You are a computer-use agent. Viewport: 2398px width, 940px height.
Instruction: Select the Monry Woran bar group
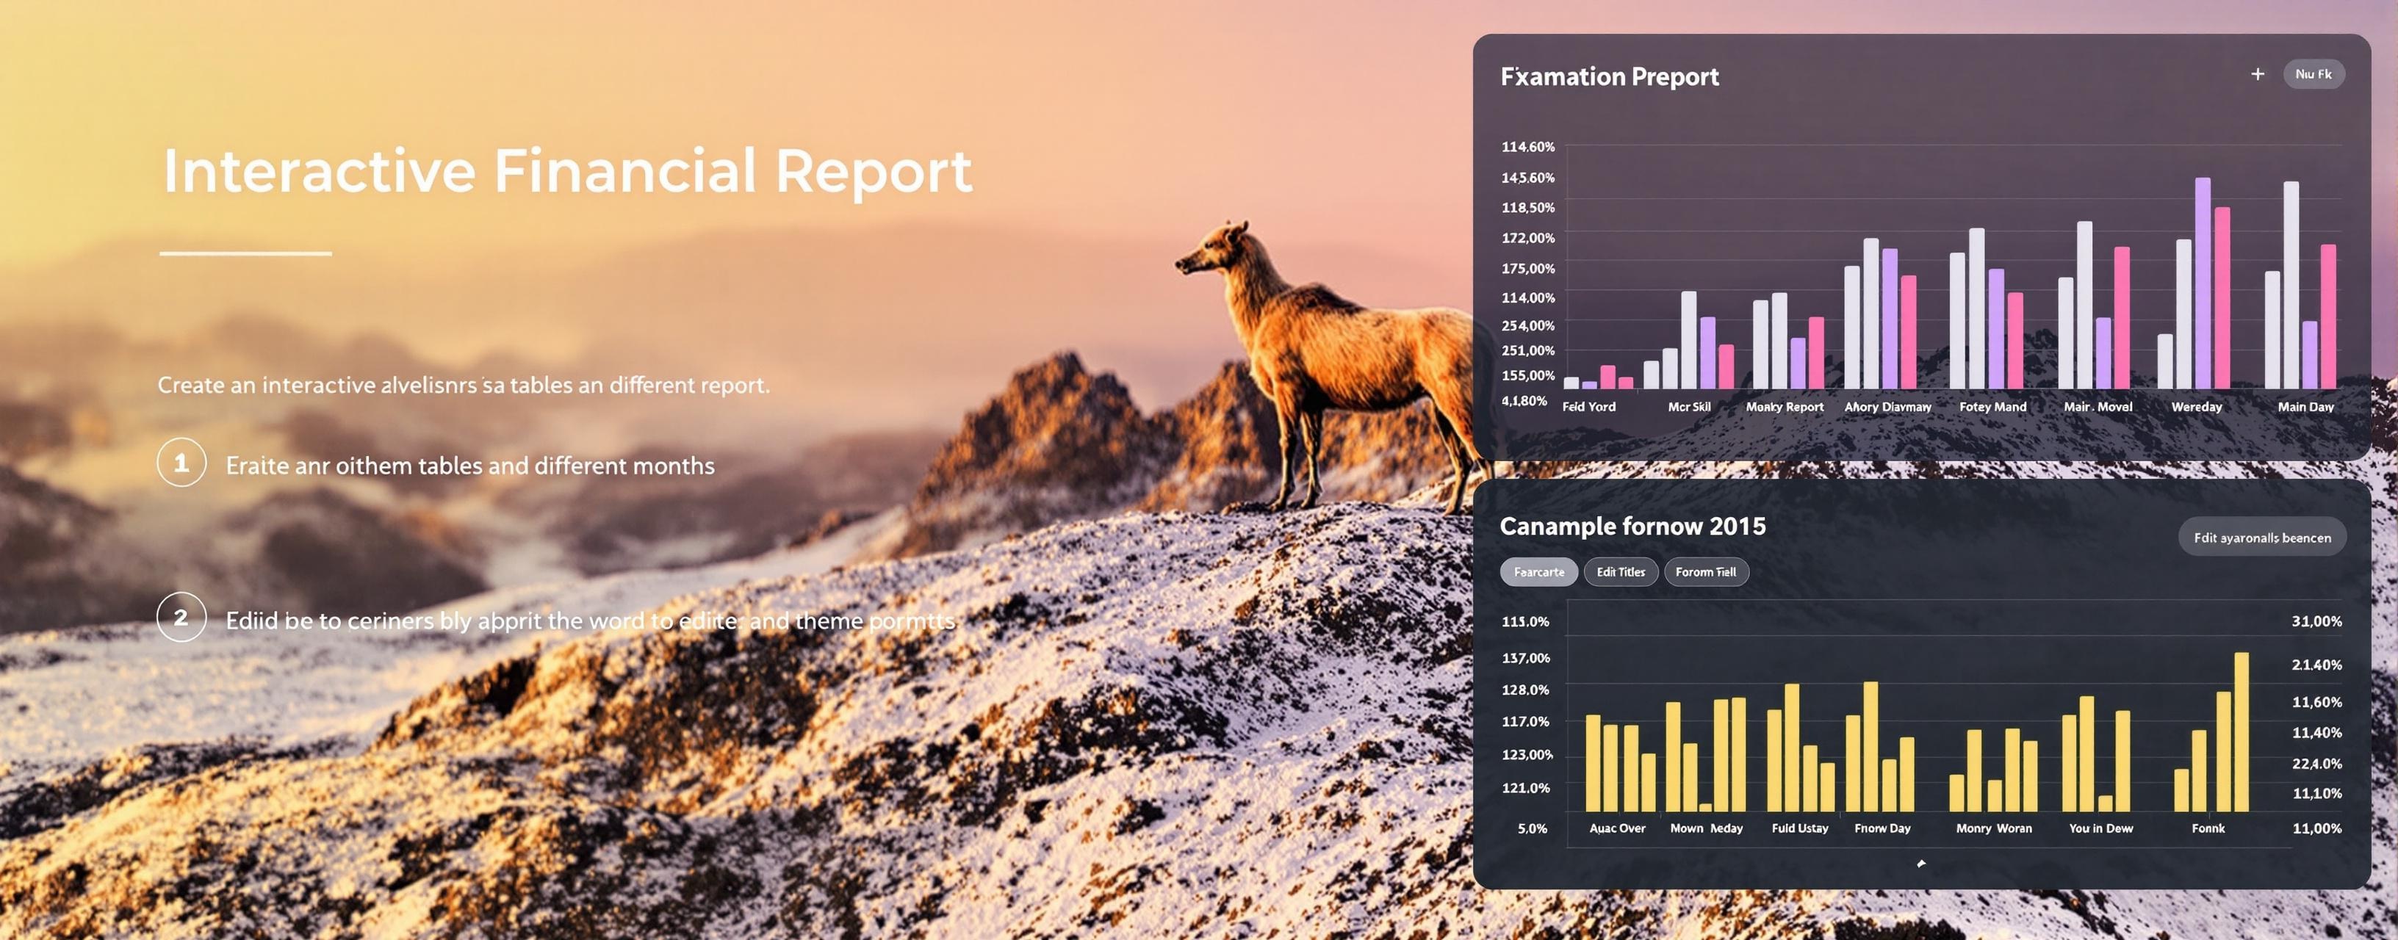click(1993, 770)
